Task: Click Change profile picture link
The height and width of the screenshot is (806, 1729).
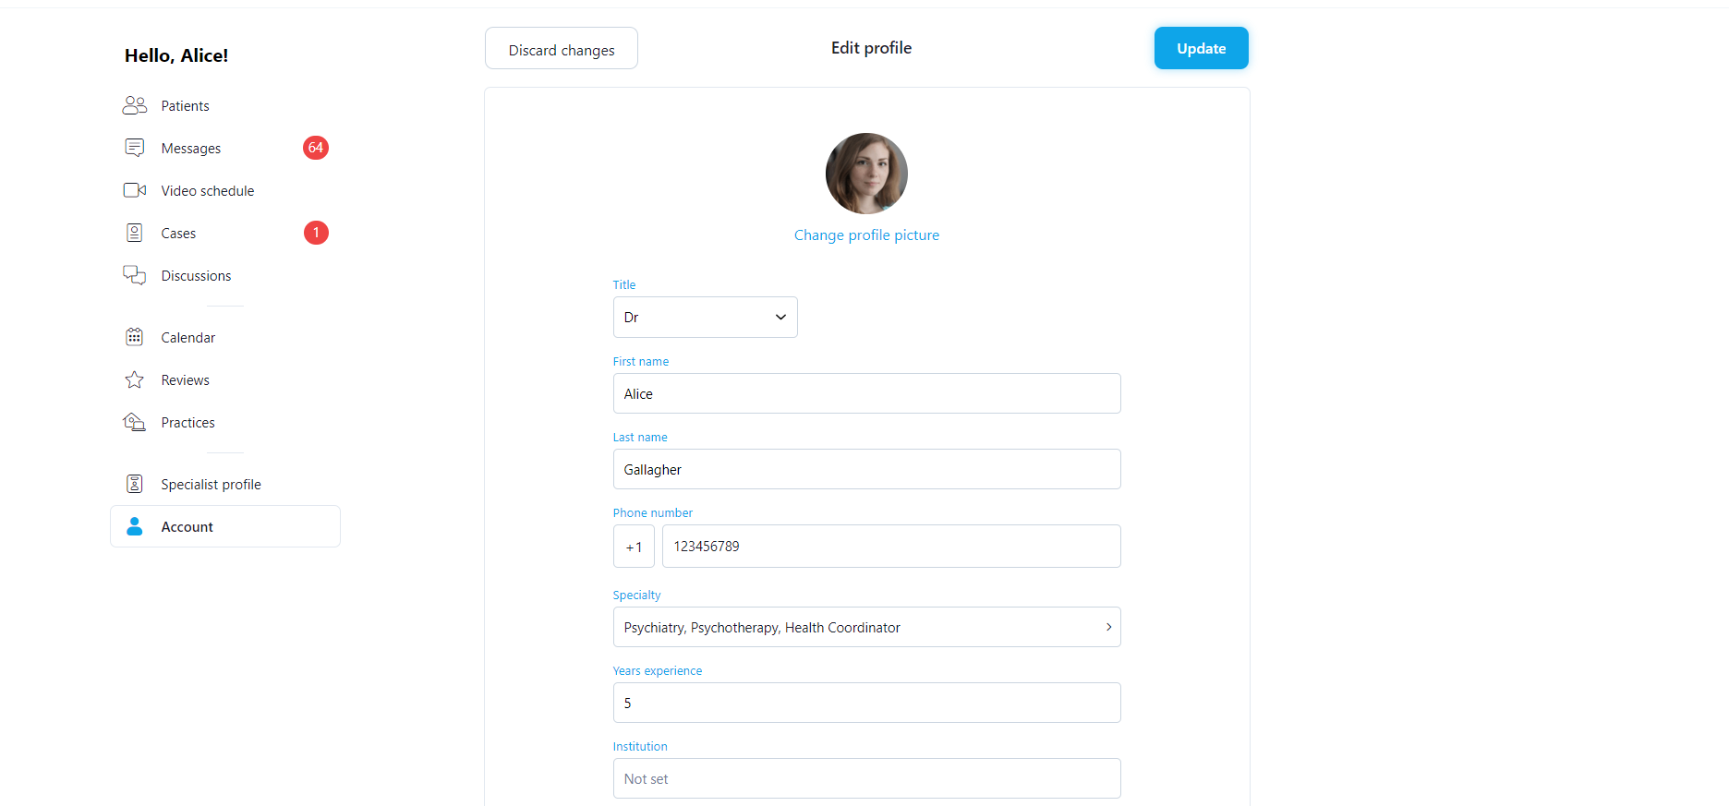Action: point(866,235)
